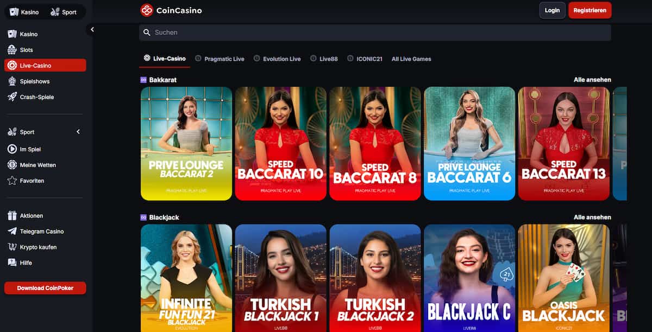This screenshot has width=652, height=332.
Task: Open Speed Baccarat 10 game thumbnail
Action: [x=280, y=144]
